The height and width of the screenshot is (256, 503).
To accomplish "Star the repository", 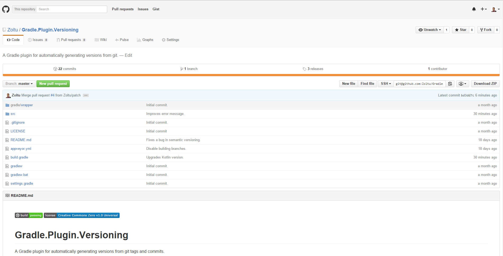I will pyautogui.click(x=460, y=30).
